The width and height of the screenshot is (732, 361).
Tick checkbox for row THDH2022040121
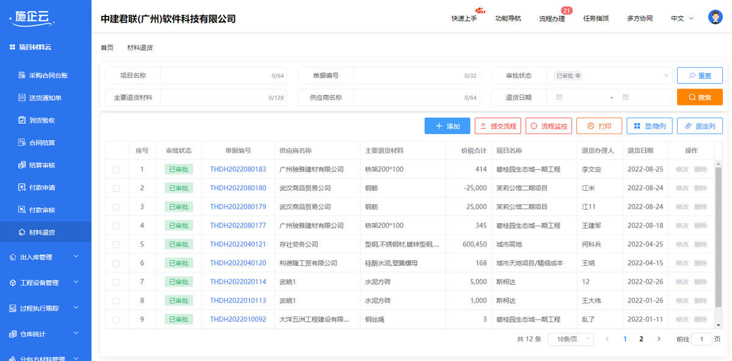tap(116, 245)
